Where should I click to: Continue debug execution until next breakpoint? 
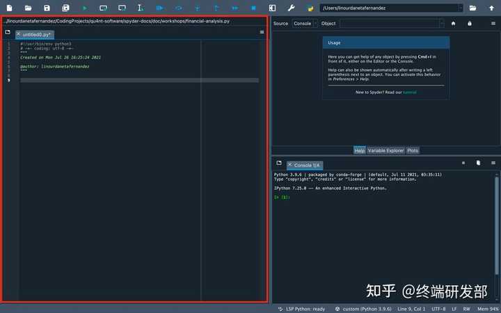pyautogui.click(x=235, y=8)
